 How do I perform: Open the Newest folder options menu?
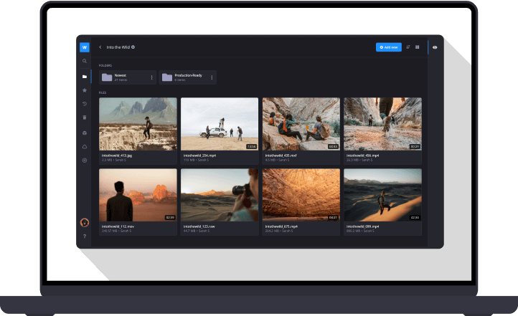coord(151,77)
